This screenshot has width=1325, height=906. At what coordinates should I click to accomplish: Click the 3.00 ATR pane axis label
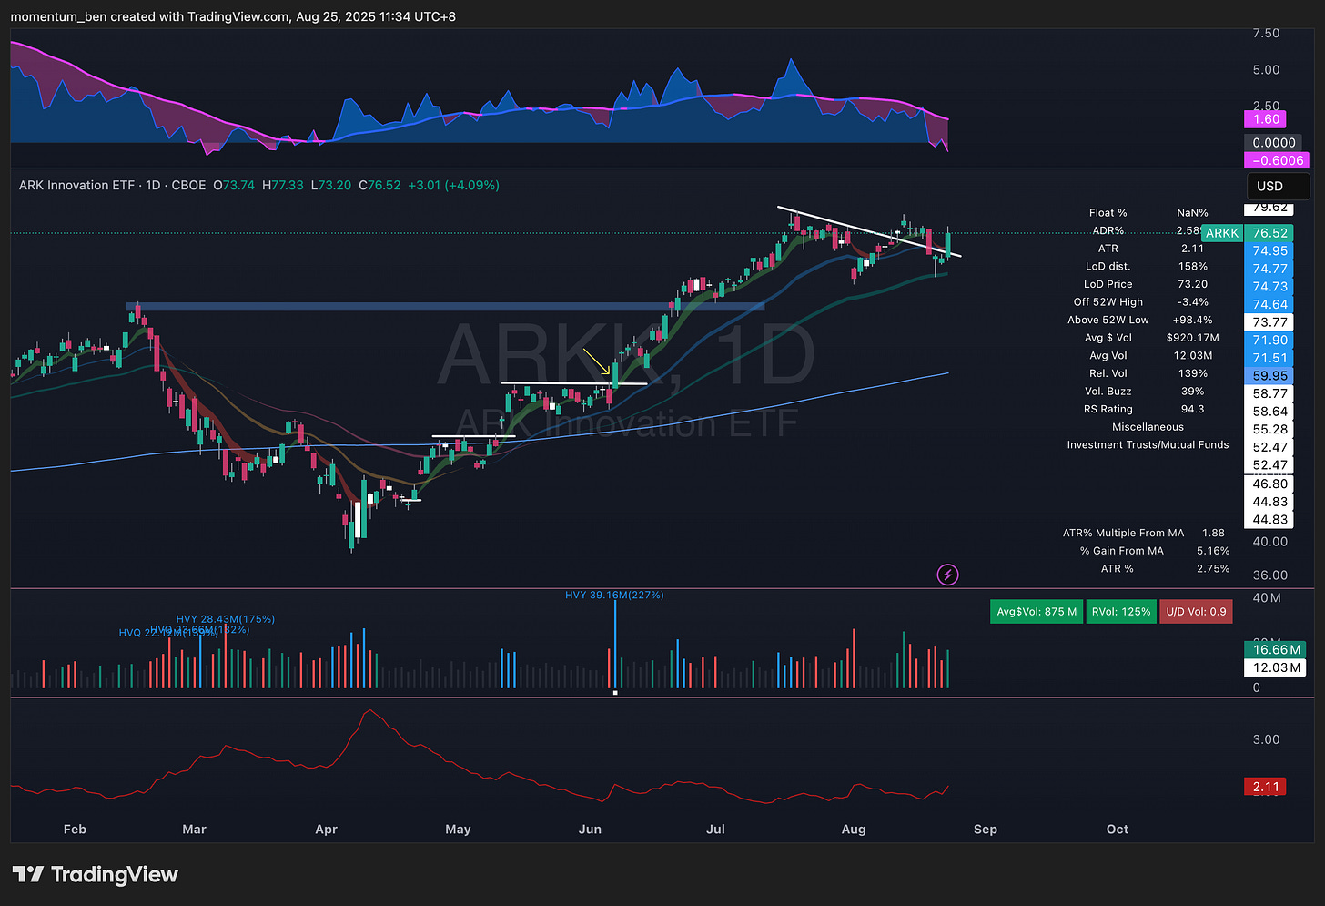tap(1266, 739)
